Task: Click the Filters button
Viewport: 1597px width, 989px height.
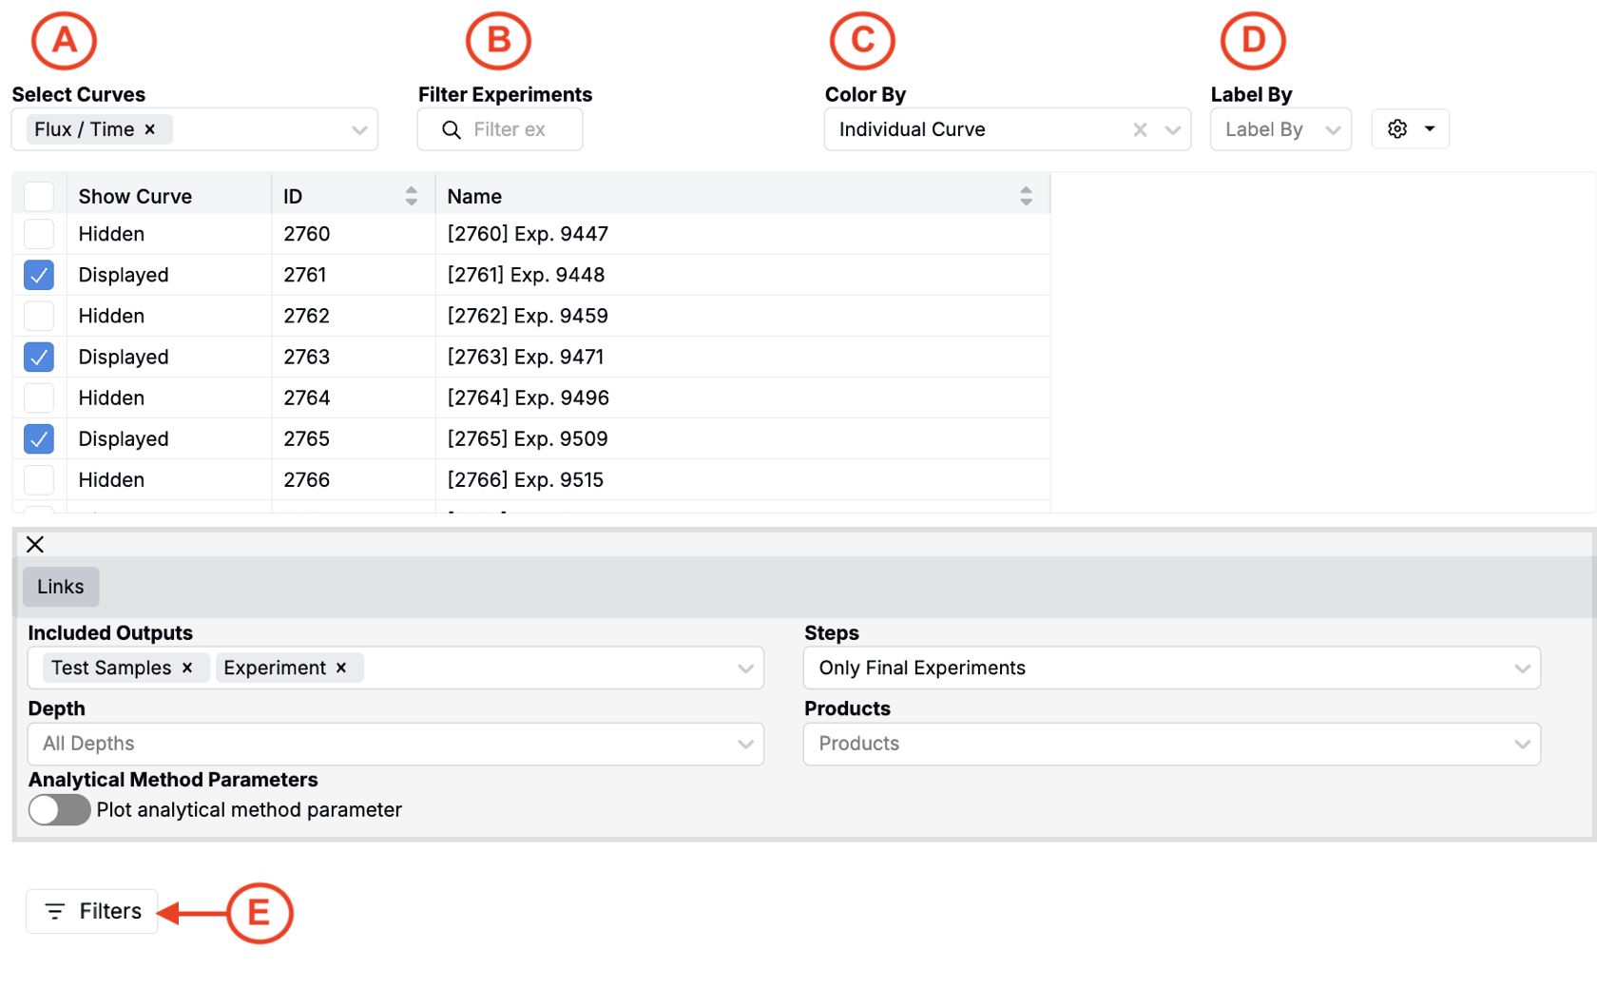Action: [x=92, y=911]
